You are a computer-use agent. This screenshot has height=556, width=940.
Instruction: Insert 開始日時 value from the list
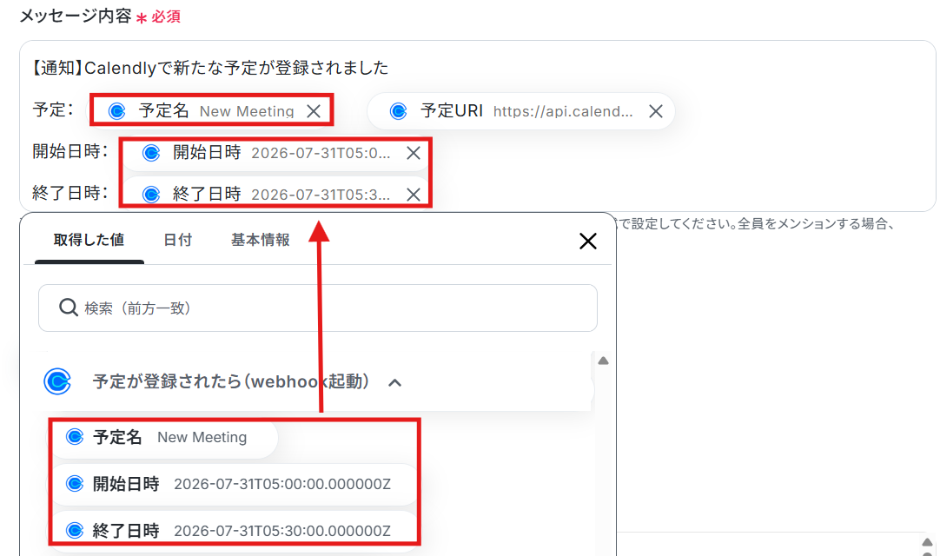[235, 484]
